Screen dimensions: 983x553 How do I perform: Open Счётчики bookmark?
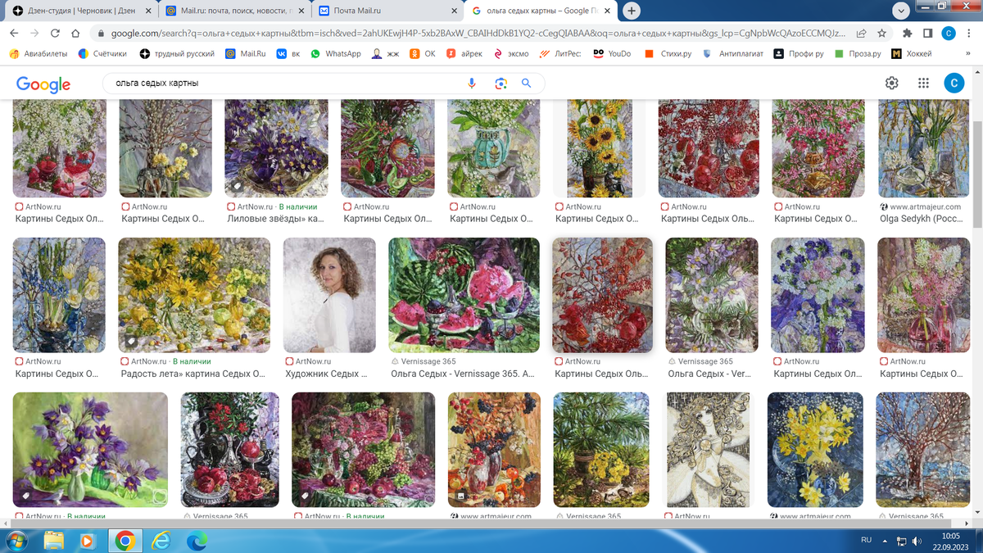[103, 53]
